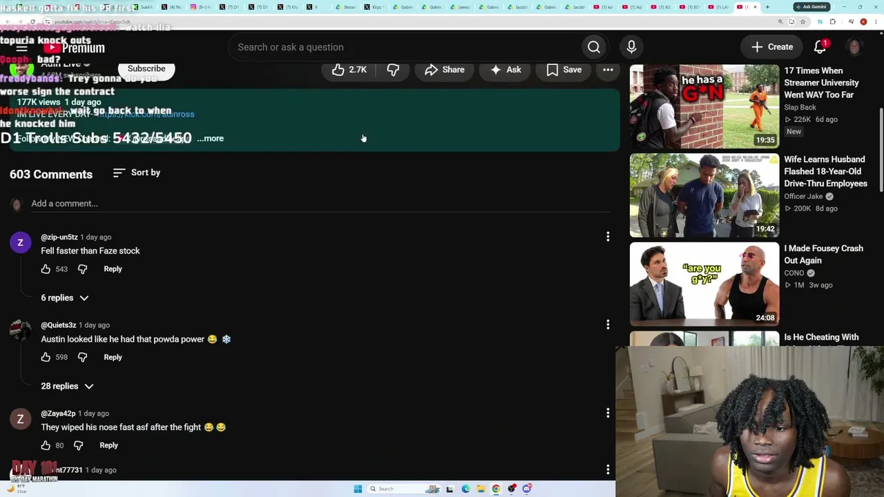Expand description with ...more

(210, 138)
